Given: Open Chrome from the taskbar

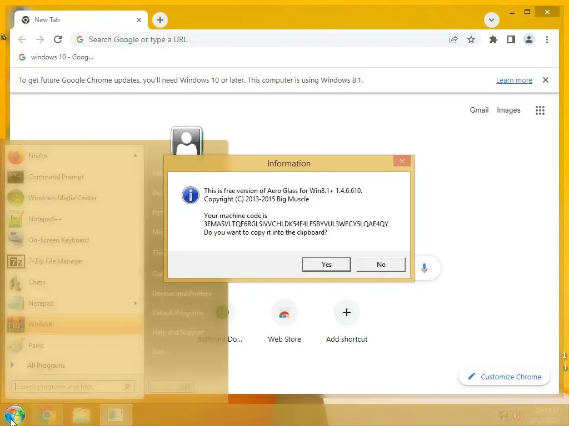Looking at the screenshot, I should pyautogui.click(x=47, y=415).
